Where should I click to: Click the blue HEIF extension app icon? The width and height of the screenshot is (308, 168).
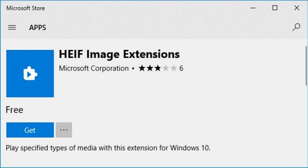(x=30, y=73)
